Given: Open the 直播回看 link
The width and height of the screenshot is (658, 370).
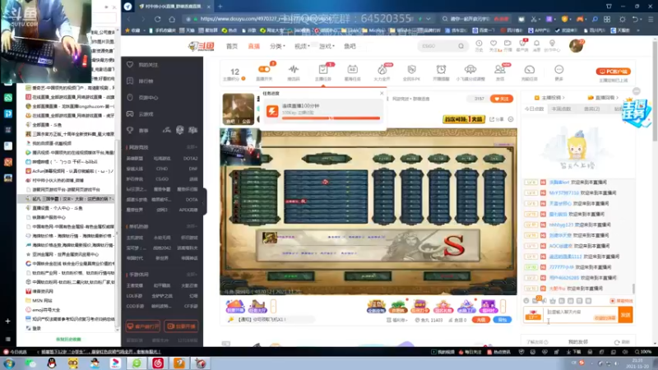Looking at the screenshot, I should tap(604, 97).
